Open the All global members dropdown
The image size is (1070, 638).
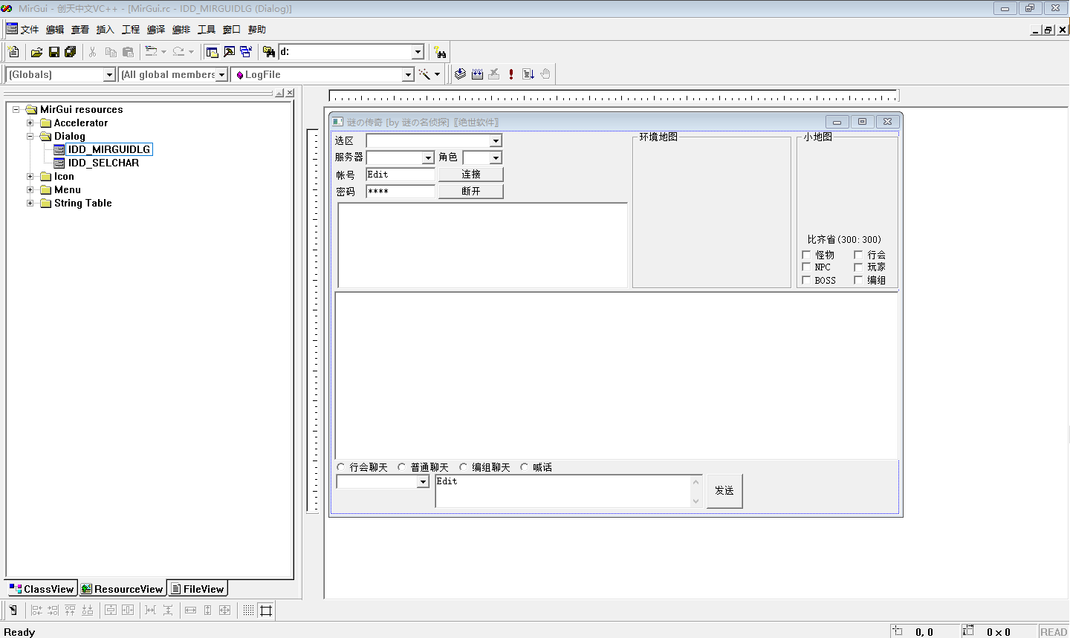click(x=221, y=74)
